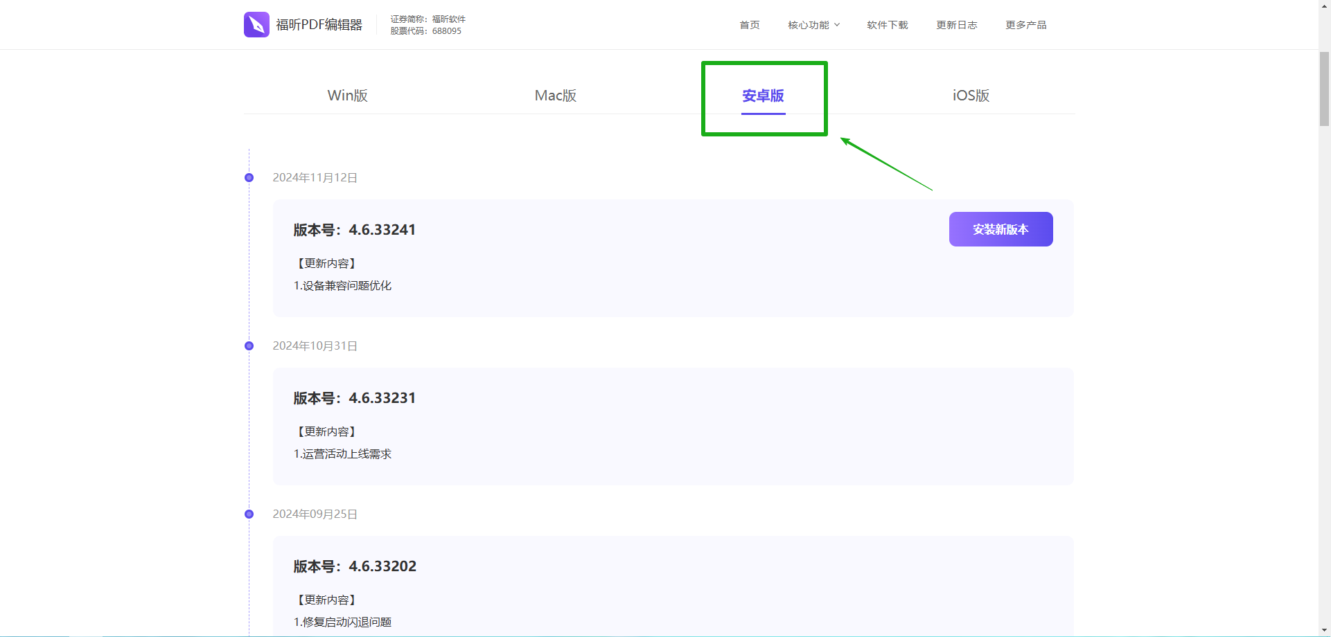Click the timeline dot for 2024年09月25日
This screenshot has height=637, width=1331.
pyautogui.click(x=249, y=514)
